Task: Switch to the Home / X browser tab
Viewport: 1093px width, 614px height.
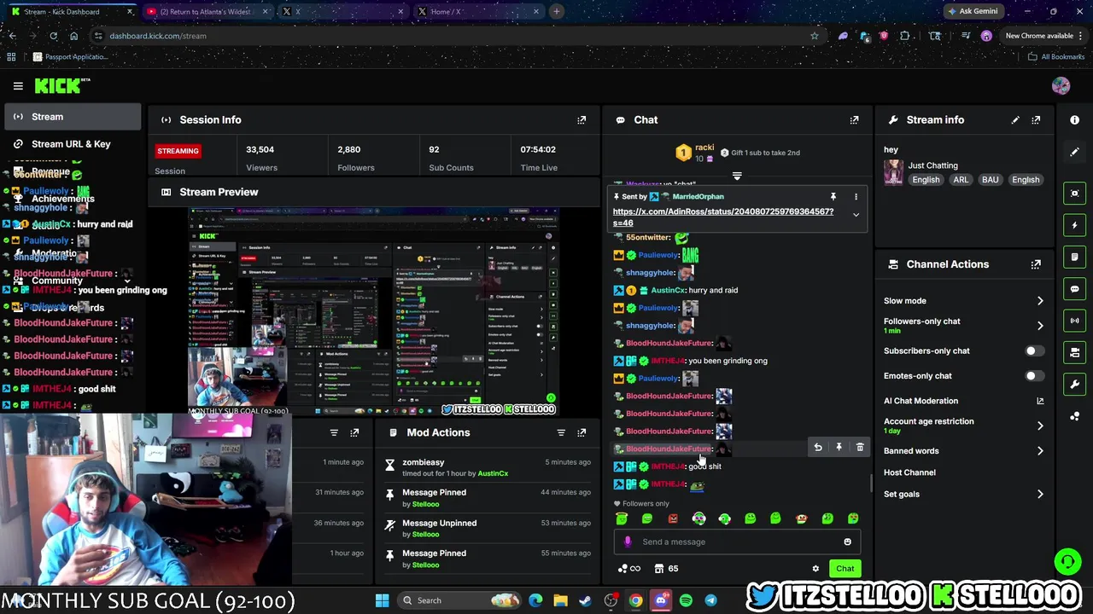Action: [477, 12]
